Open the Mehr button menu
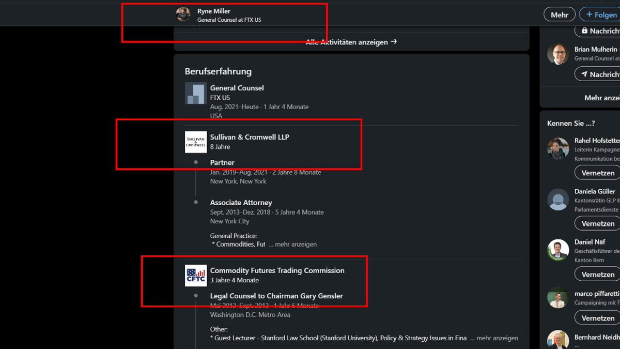This screenshot has width=620, height=349. (560, 14)
